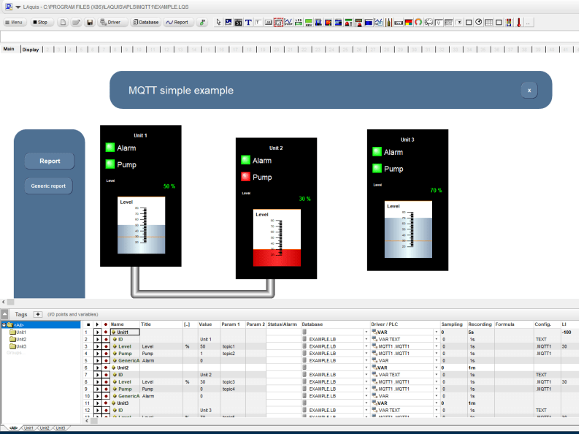Toggle the Unit 2 red Pump indicator
Image resolution: width=584 pixels, height=434 pixels.
[246, 177]
